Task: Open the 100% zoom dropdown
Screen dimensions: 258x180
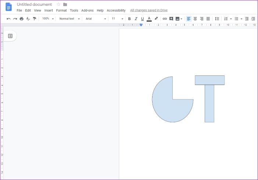Action: coord(48,19)
